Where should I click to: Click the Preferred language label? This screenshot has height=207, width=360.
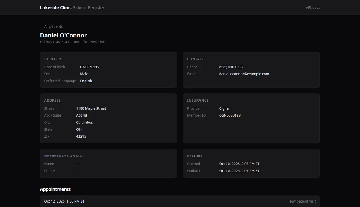[x=60, y=81]
